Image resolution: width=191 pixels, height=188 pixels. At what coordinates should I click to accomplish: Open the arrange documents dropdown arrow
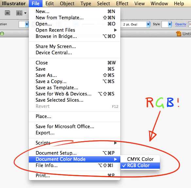25,13
